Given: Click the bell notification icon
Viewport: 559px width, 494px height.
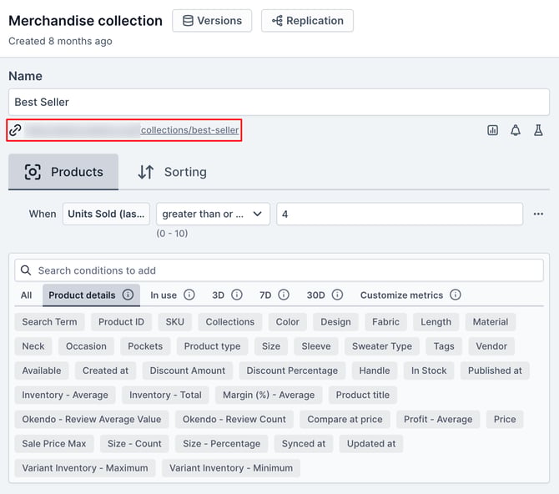Looking at the screenshot, I should coord(516,130).
